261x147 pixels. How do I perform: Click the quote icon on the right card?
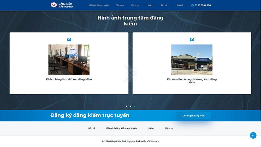(x=192, y=40)
